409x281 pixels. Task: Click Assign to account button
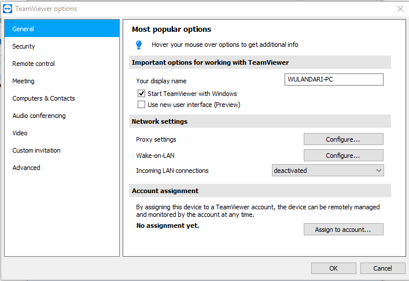pos(343,230)
